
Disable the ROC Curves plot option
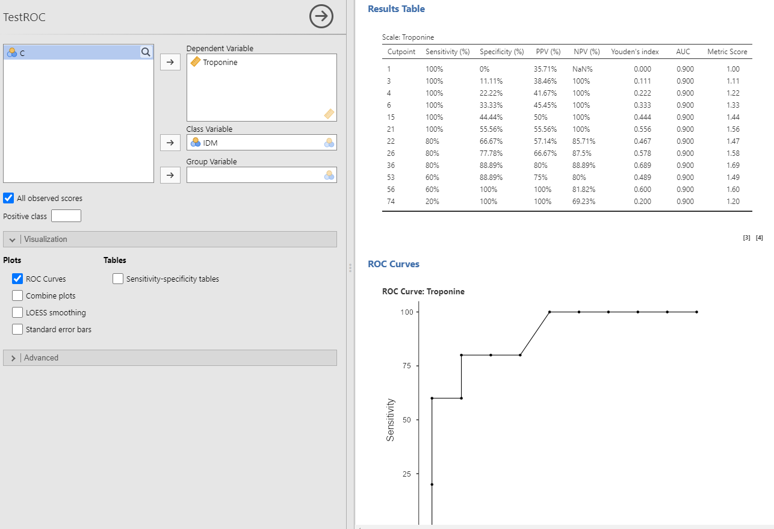click(17, 279)
